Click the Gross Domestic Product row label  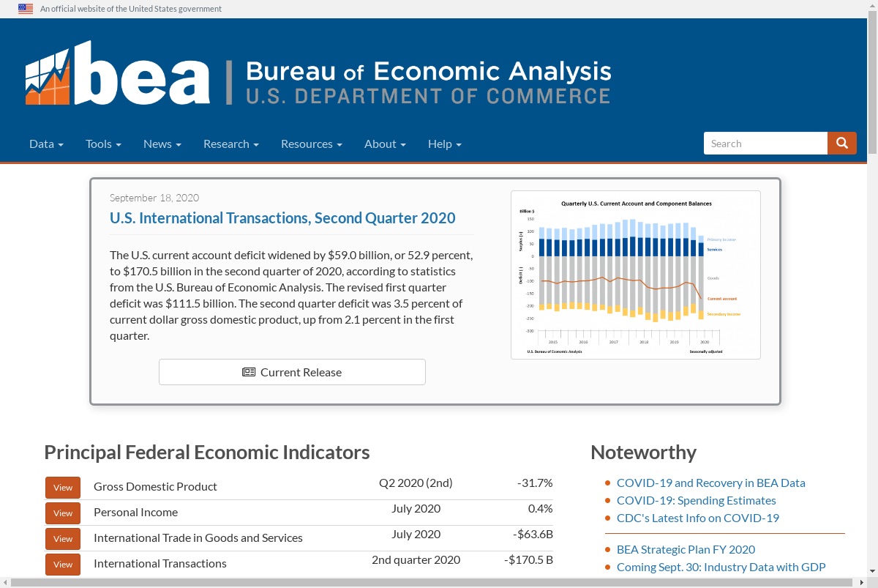[155, 486]
